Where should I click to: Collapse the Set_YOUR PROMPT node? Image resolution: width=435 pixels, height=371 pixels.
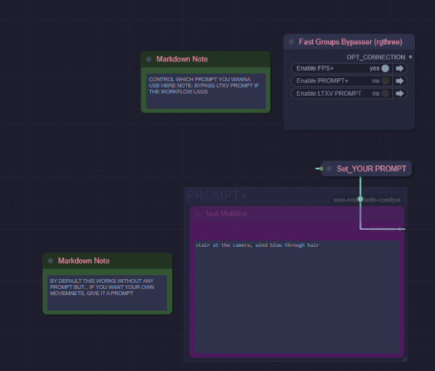(x=329, y=169)
